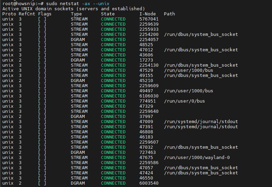Click the 'I-Node' column header
Image resolution: width=272 pixels, height=187 pixels.
pyautogui.click(x=147, y=14)
